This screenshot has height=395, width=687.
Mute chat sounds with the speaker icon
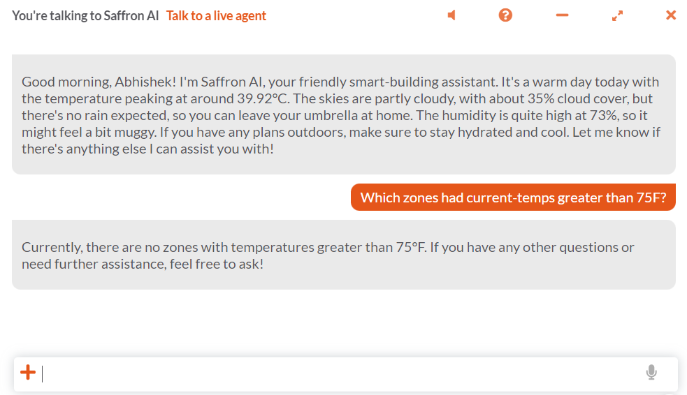[x=451, y=15]
